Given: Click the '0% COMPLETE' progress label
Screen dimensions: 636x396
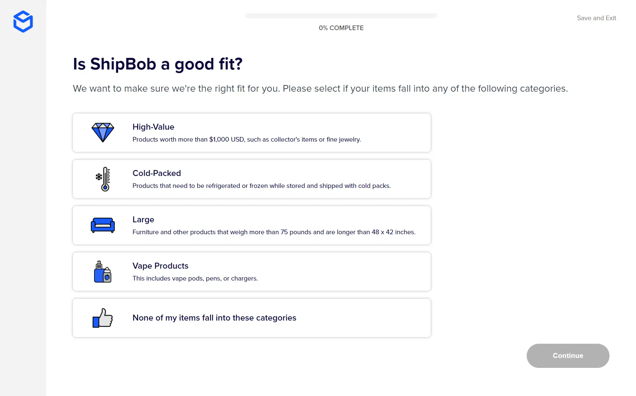Looking at the screenshot, I should (341, 28).
